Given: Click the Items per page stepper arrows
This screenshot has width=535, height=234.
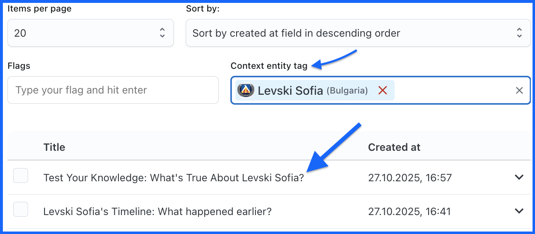Looking at the screenshot, I should tap(162, 33).
